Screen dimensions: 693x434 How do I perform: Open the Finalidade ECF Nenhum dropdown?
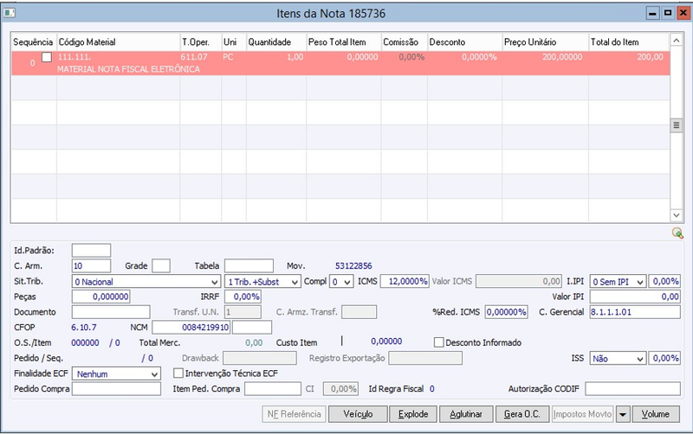coord(116,373)
